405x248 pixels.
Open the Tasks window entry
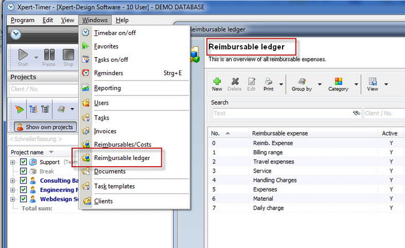tap(134, 118)
